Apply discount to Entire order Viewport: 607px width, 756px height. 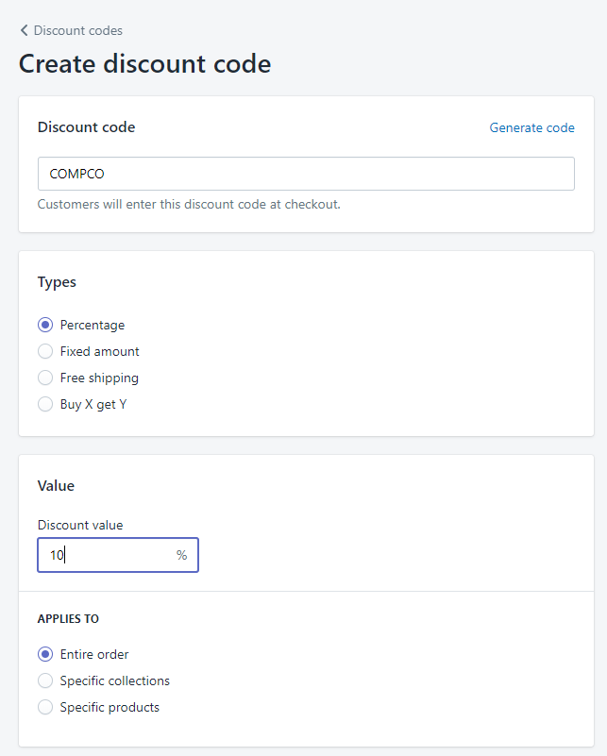pyautogui.click(x=45, y=654)
